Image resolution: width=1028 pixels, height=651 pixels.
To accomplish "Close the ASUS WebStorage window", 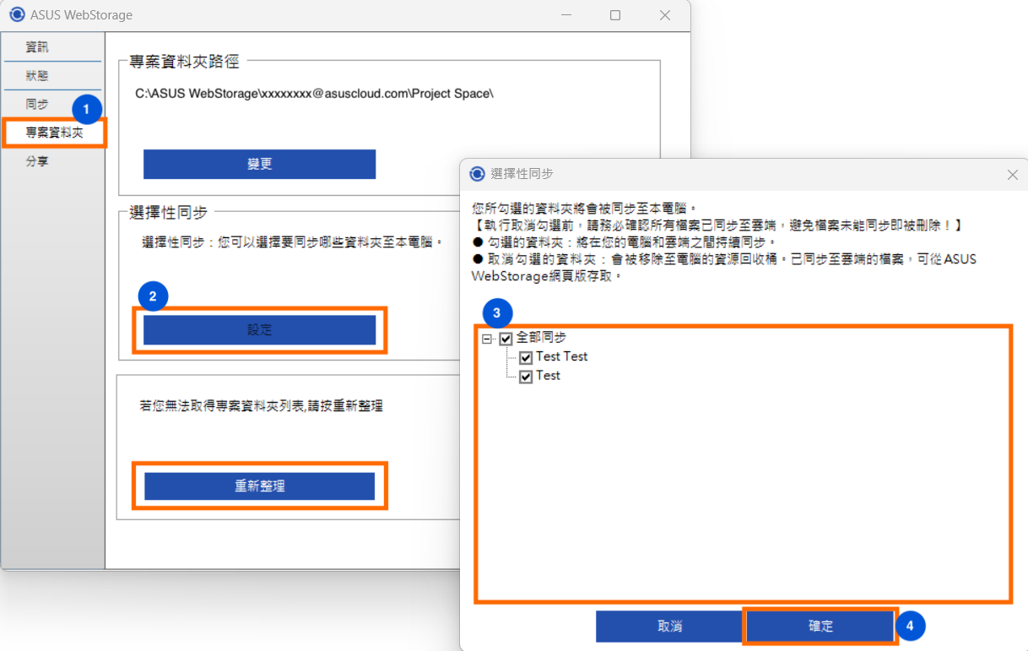I will [665, 15].
